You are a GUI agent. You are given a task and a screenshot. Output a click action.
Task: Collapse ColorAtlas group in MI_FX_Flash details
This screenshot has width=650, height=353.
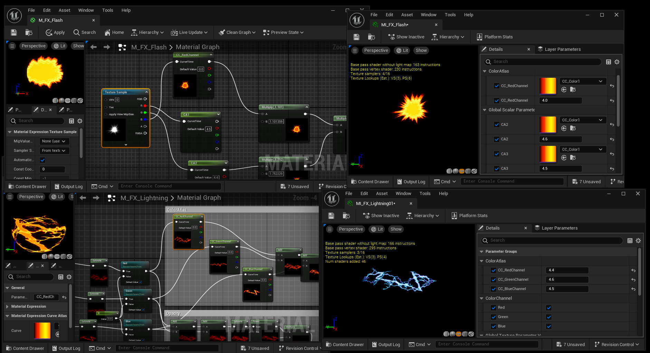pyautogui.click(x=485, y=71)
